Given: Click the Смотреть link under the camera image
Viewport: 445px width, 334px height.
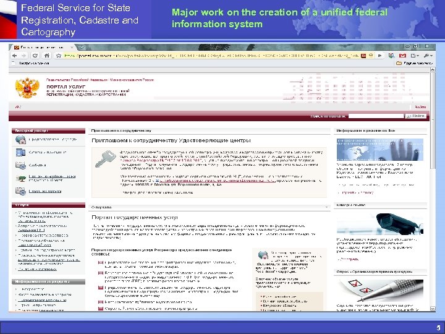Looking at the screenshot, I should point(349,259).
